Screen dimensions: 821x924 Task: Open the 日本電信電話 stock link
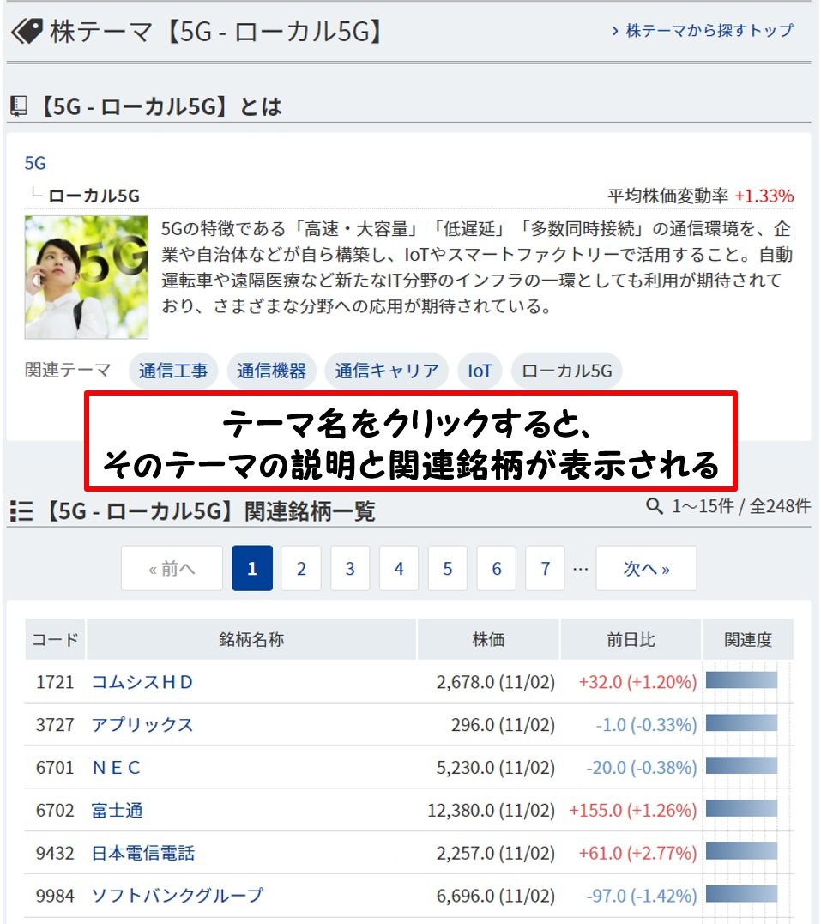click(142, 853)
